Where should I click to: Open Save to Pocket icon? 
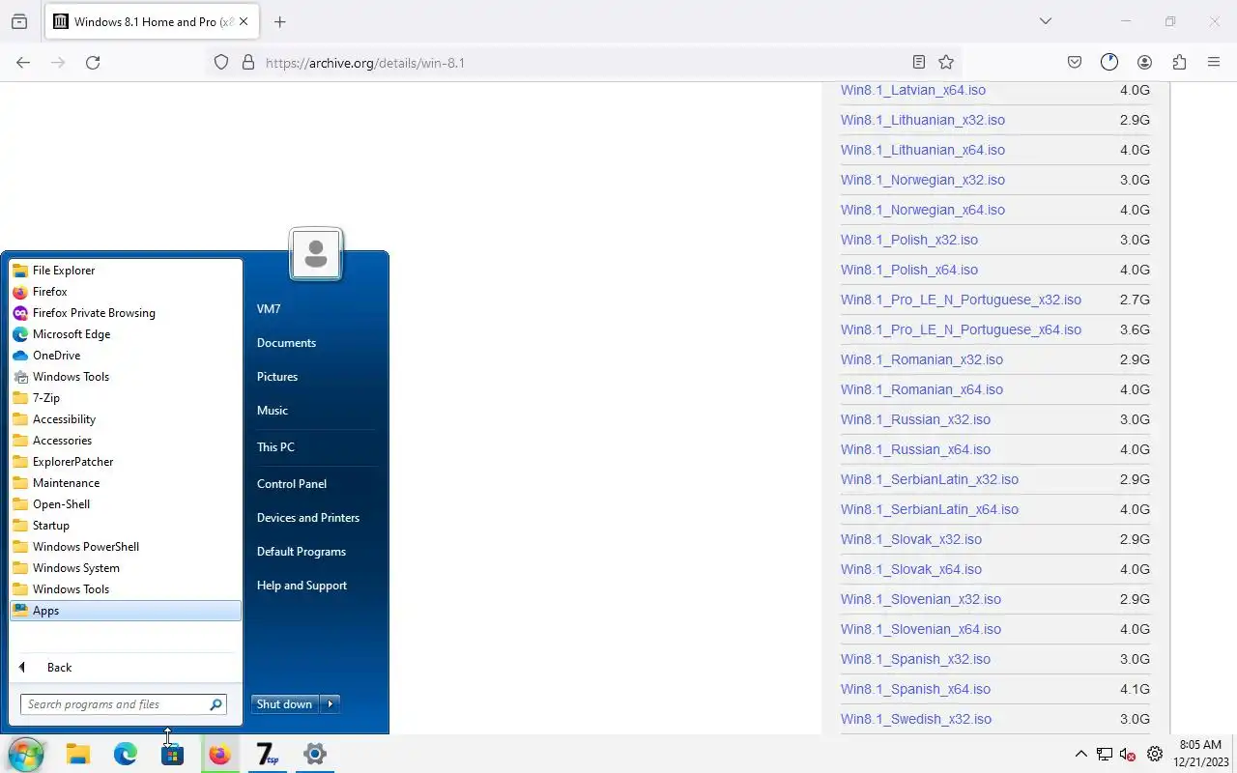tap(1075, 63)
